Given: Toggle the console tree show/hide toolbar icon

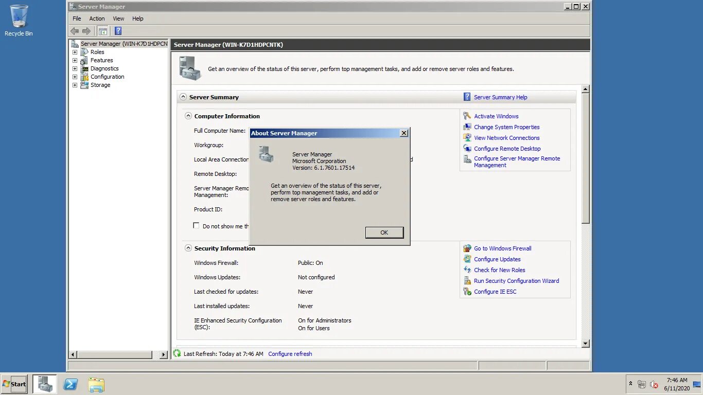Looking at the screenshot, I should coord(102,31).
